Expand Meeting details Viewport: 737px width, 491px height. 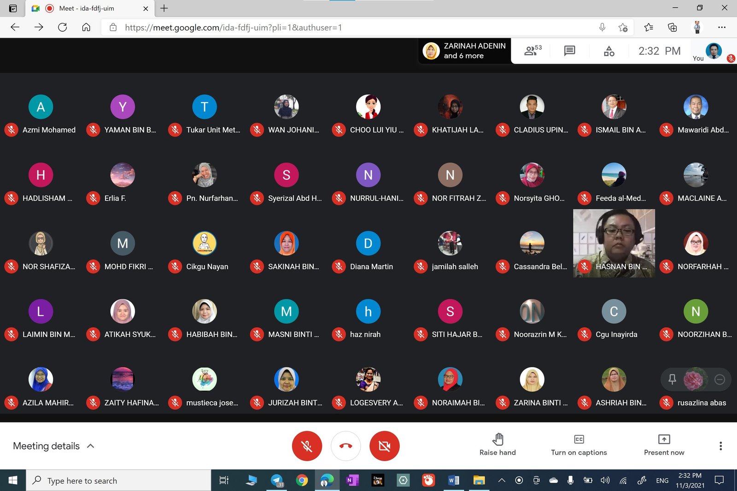53,446
